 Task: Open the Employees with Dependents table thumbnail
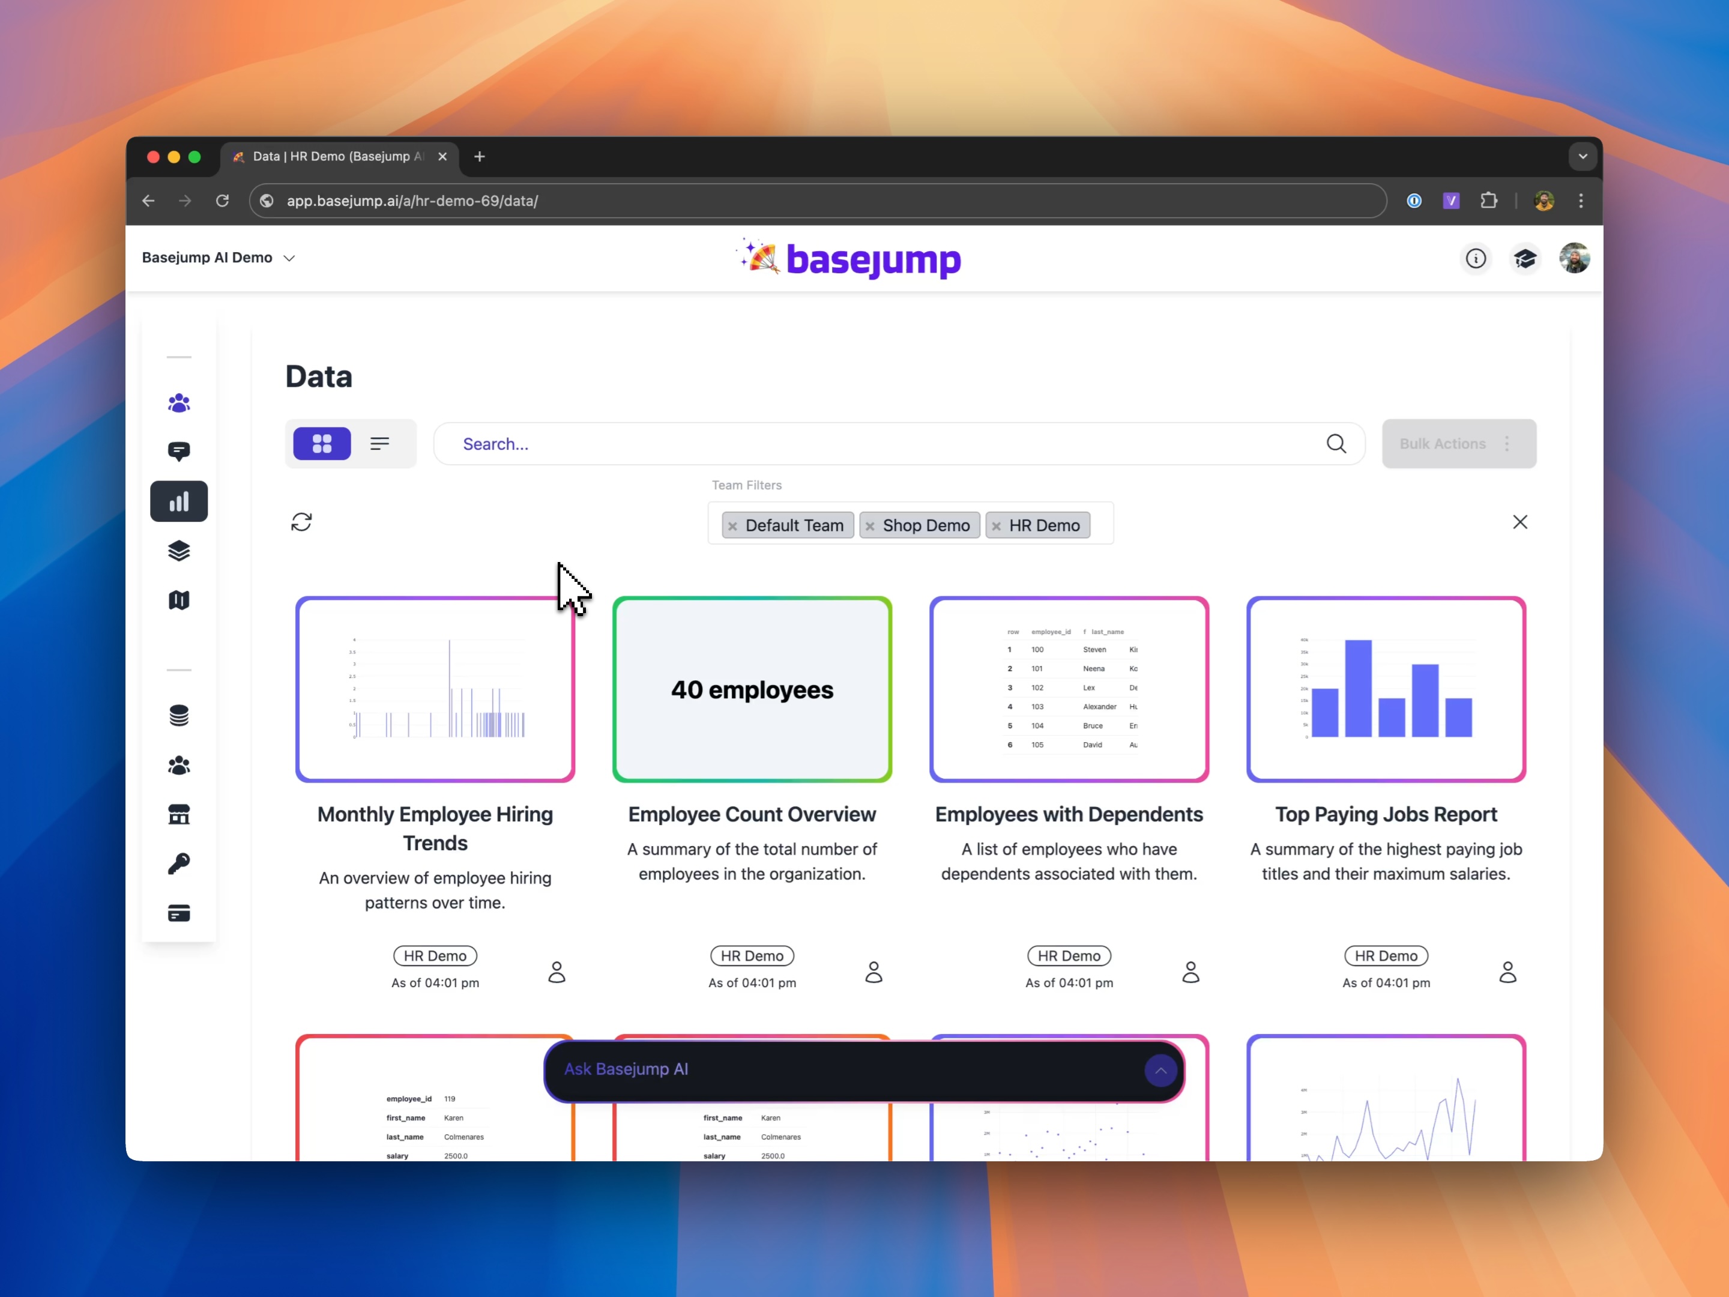pyautogui.click(x=1069, y=689)
